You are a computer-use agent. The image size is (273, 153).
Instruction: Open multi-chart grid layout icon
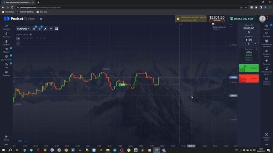57,28
